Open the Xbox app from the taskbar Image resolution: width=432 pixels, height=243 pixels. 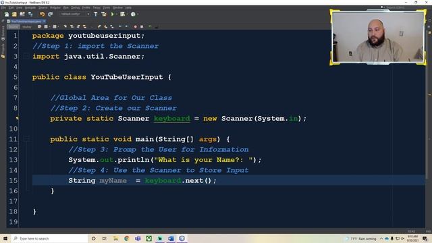point(148,238)
